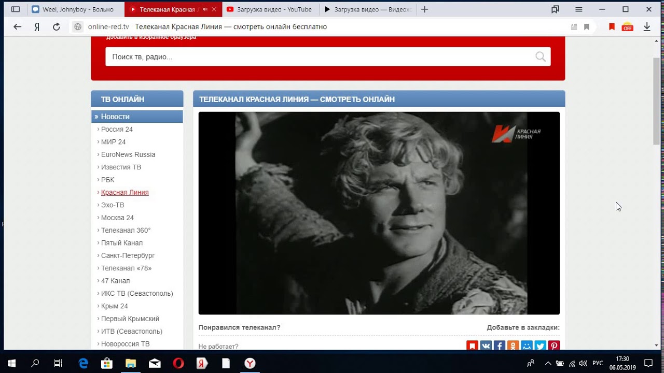Image resolution: width=664 pixels, height=373 pixels.
Task: Toggle the OFF extension icon
Action: pos(628,27)
